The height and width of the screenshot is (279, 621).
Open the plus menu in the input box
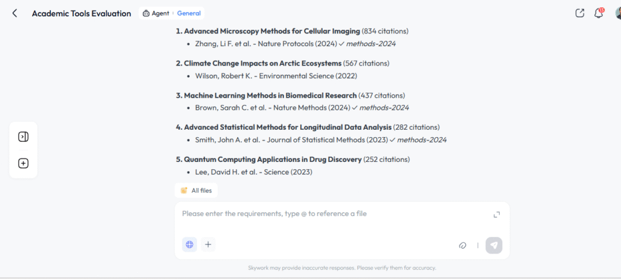(208, 244)
